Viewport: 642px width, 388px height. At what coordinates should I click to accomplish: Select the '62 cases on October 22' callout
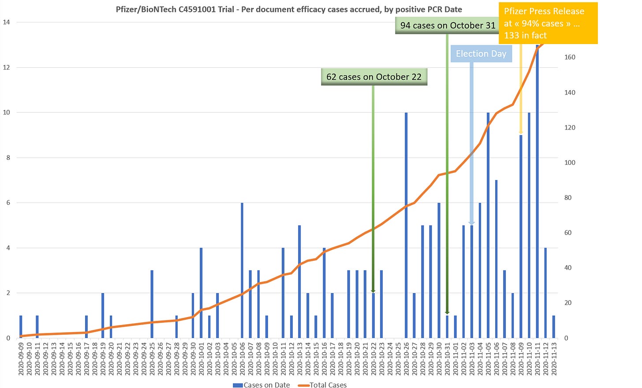[x=373, y=77]
